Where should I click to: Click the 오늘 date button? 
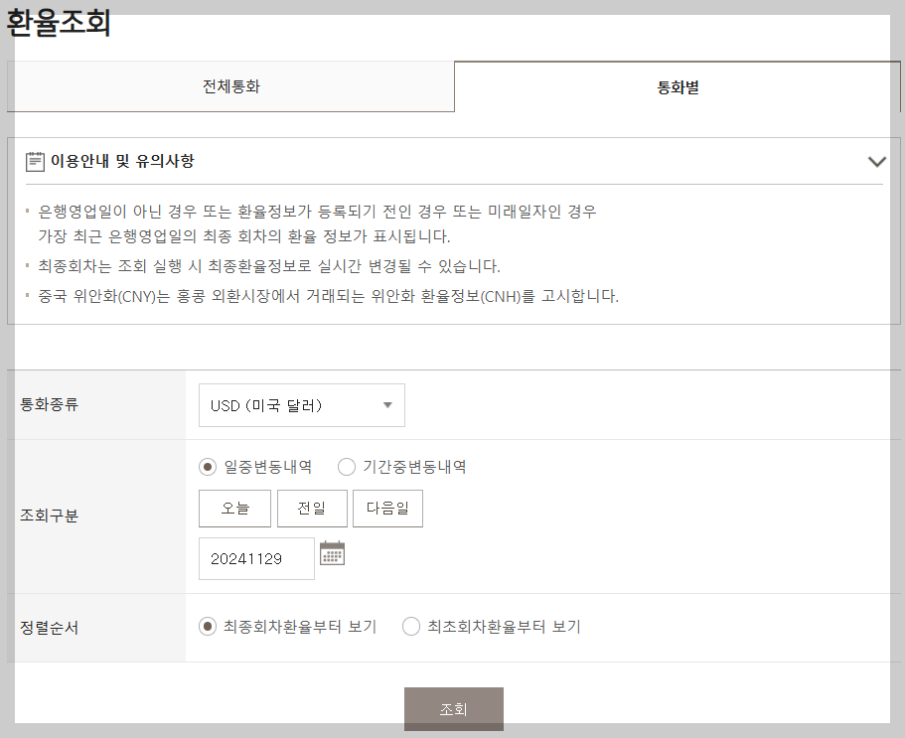coord(234,508)
